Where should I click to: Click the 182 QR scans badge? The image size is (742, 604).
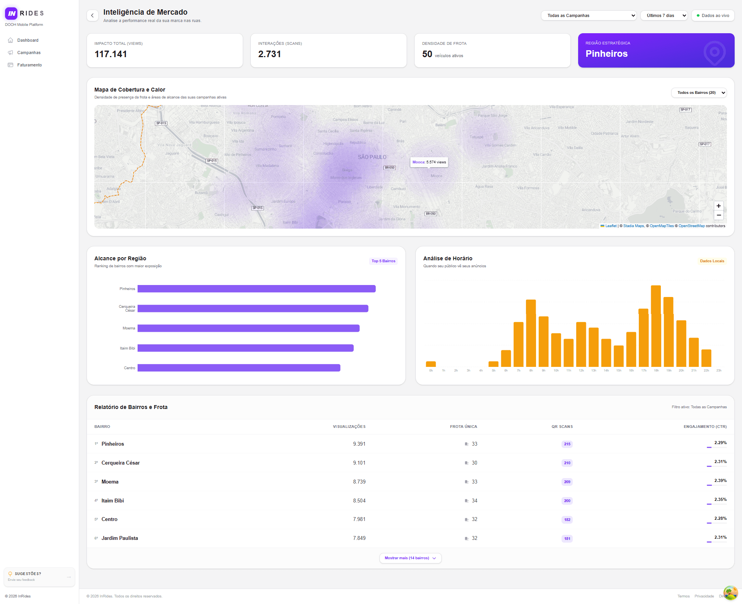567,520
